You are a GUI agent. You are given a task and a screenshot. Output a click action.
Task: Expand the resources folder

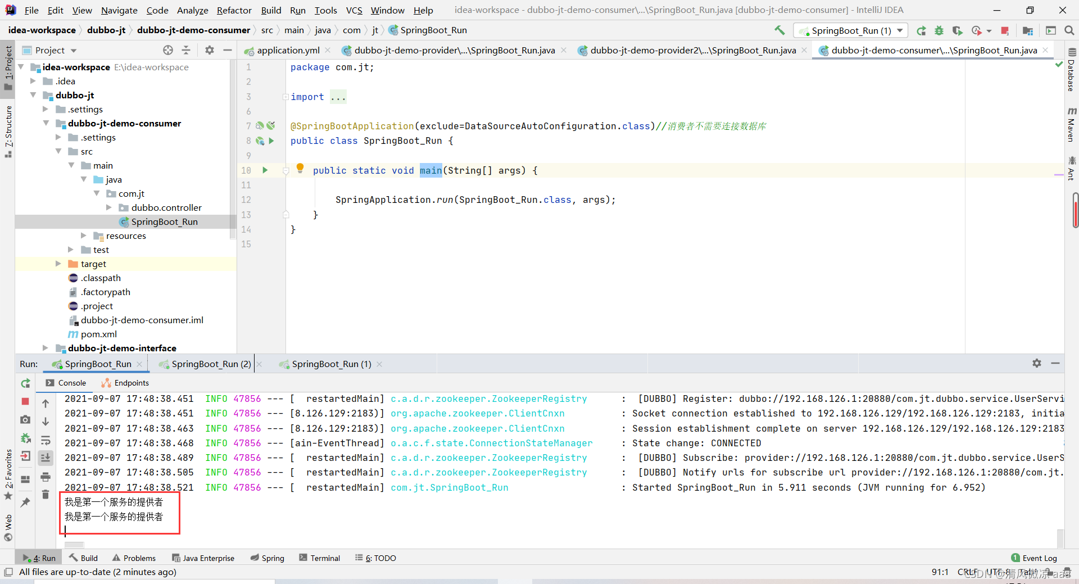pyautogui.click(x=84, y=236)
